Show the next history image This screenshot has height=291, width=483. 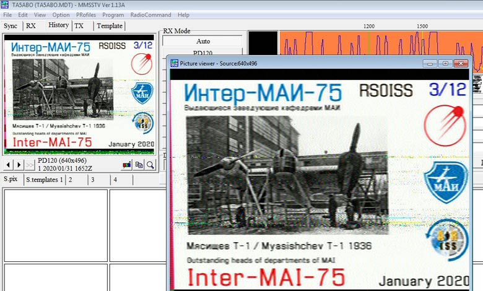pyautogui.click(x=19, y=165)
